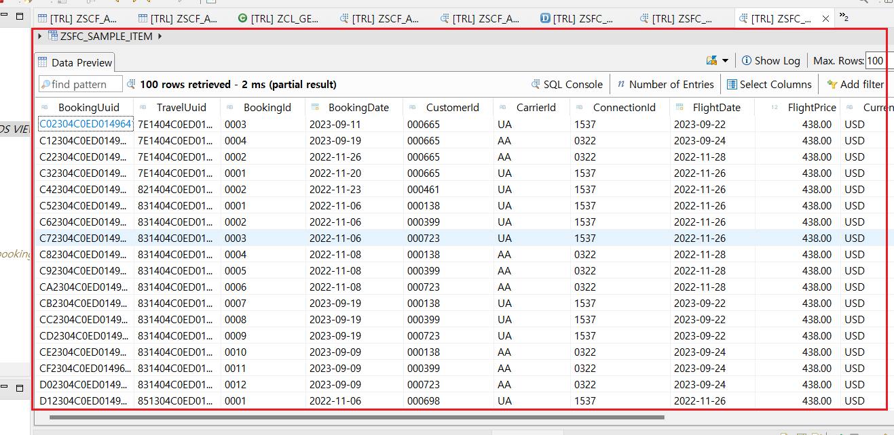The image size is (894, 435).
Task: Open the SQL Console
Action: click(567, 85)
